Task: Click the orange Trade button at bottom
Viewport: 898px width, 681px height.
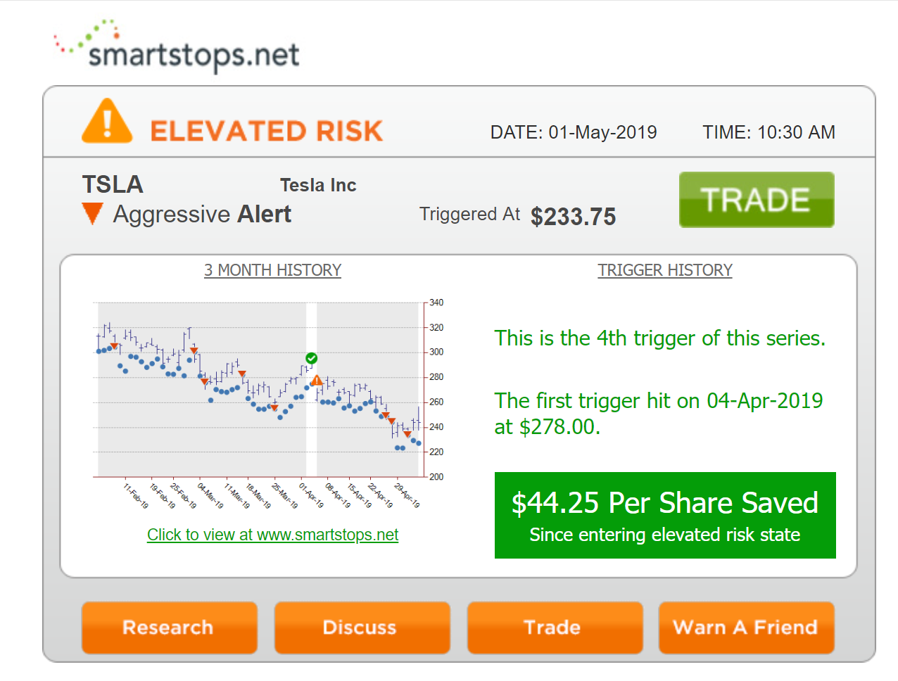Action: point(555,628)
